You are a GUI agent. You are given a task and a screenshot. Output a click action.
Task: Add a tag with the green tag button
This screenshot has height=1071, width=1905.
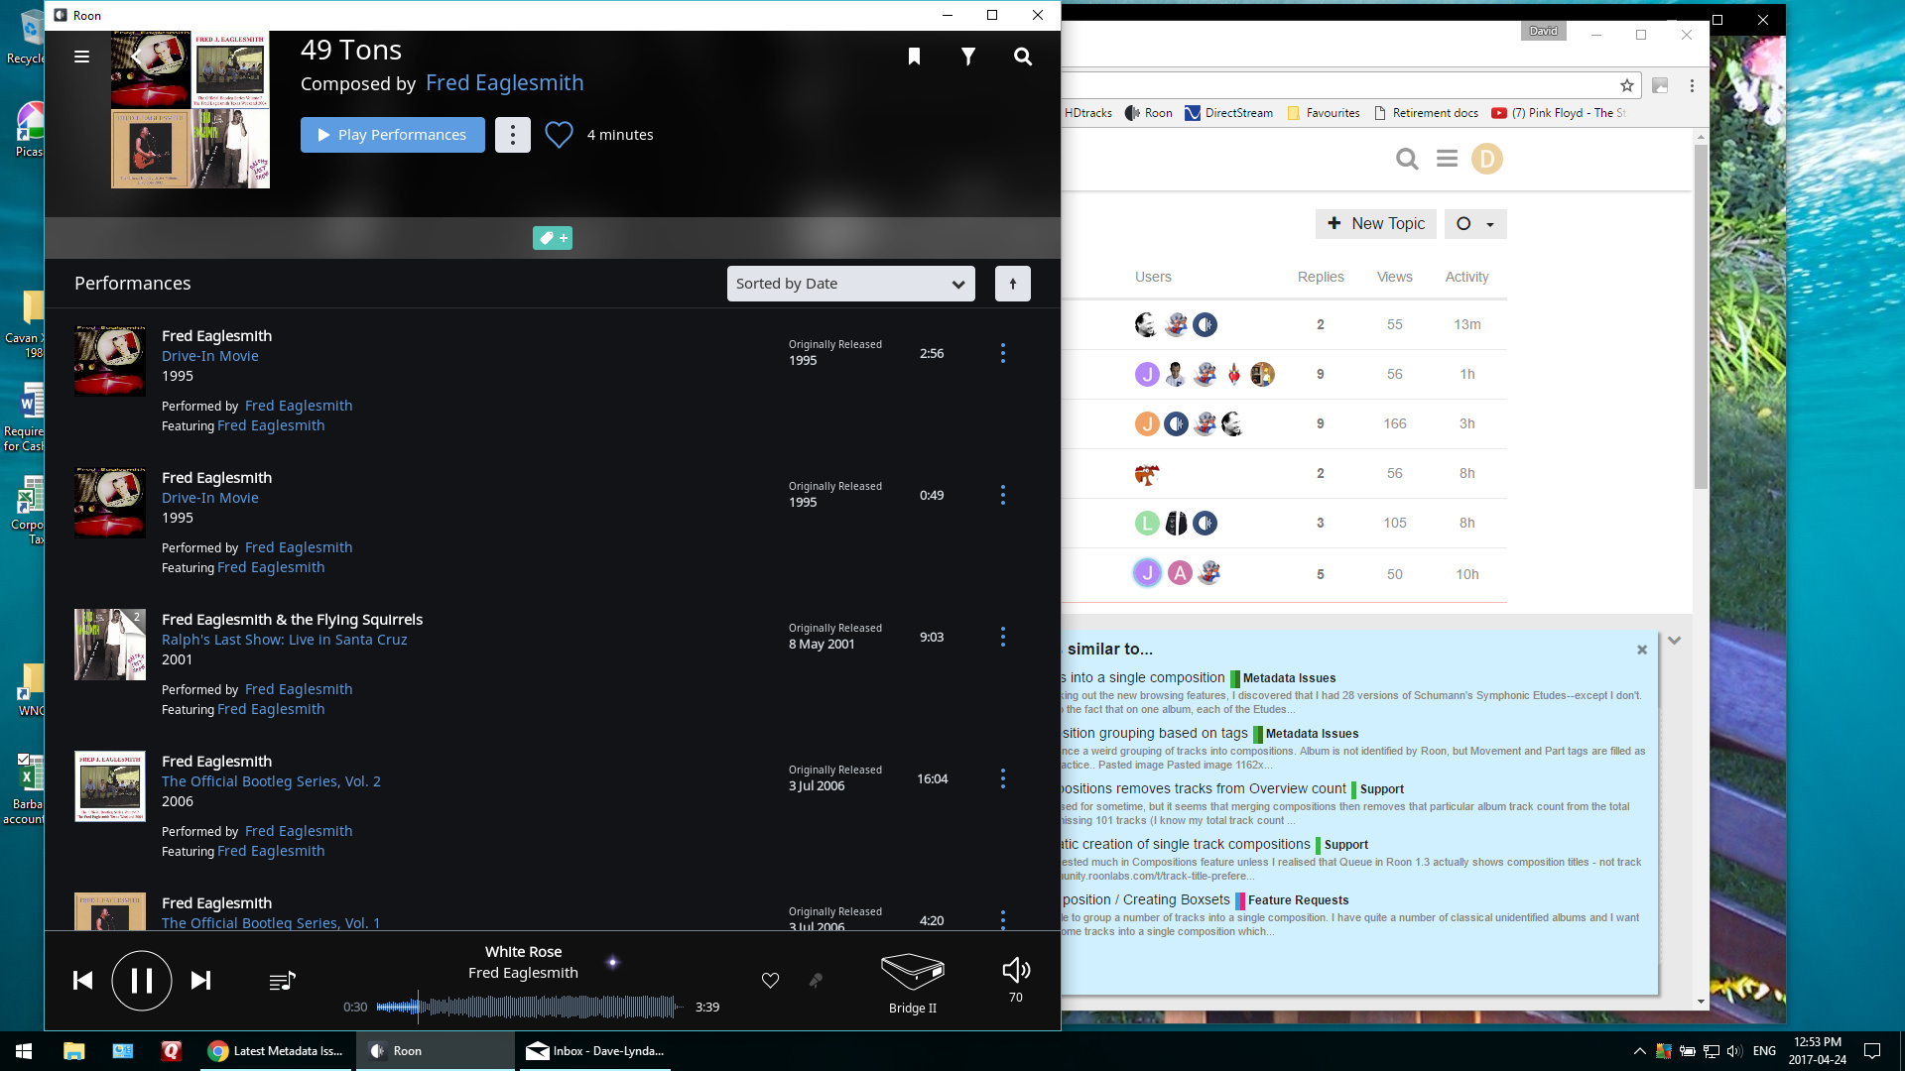point(553,238)
